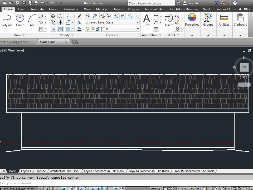Open the Utilities panel button
This screenshot has width=253, height=190.
(224, 25)
